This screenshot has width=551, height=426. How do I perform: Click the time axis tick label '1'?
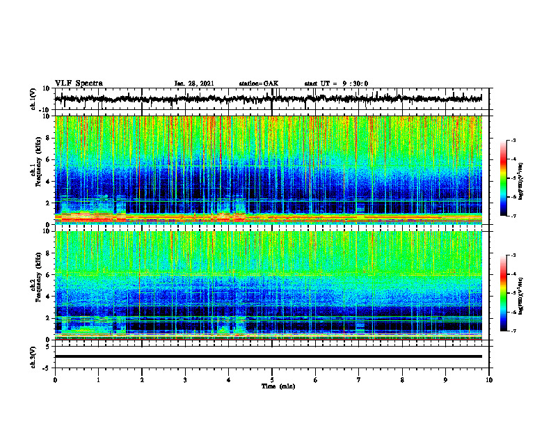point(98,380)
